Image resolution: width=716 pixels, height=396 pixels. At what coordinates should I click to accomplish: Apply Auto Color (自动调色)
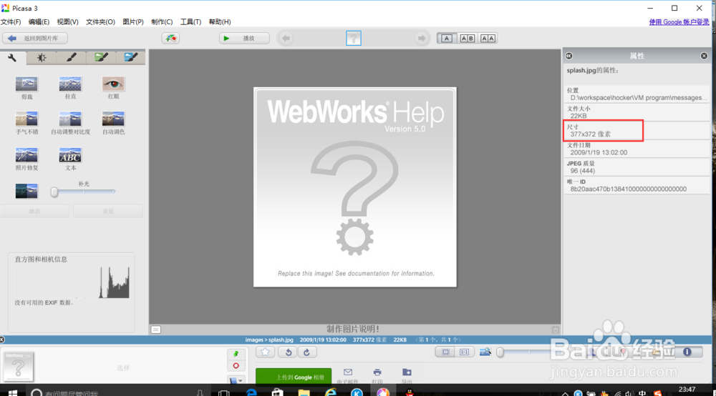pos(113,122)
